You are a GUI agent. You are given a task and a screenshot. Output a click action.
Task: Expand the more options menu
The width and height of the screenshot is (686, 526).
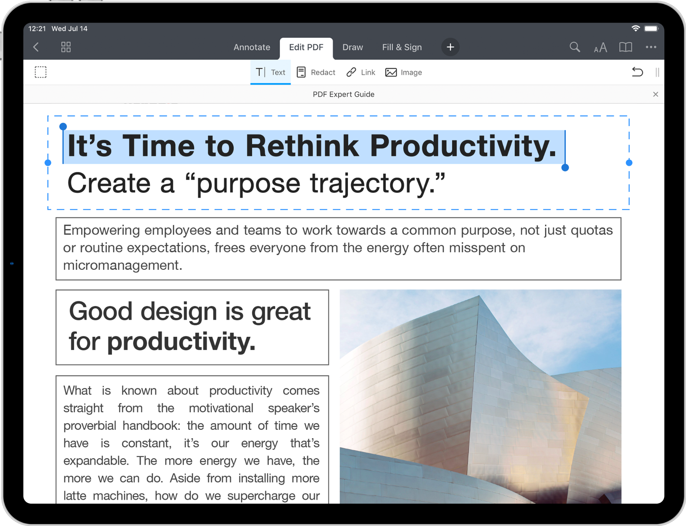[651, 47]
